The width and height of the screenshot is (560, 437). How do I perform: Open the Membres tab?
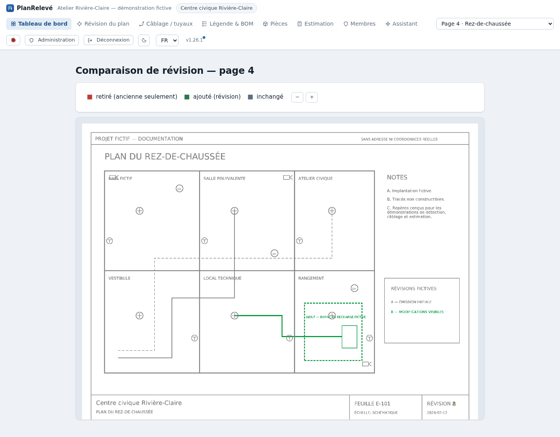(x=359, y=24)
